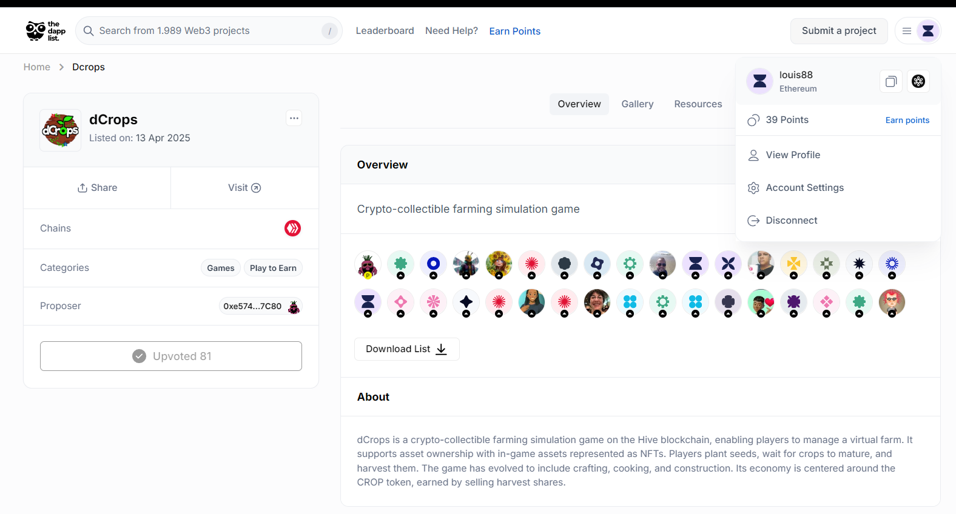Click the dCrops project logo
The height and width of the screenshot is (514, 956).
tap(61, 130)
